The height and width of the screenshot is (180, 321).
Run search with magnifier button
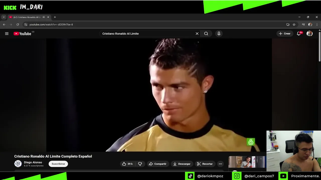206,33
